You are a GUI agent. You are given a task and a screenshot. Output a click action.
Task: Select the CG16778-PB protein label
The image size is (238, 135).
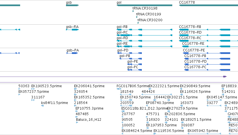point(195,56)
